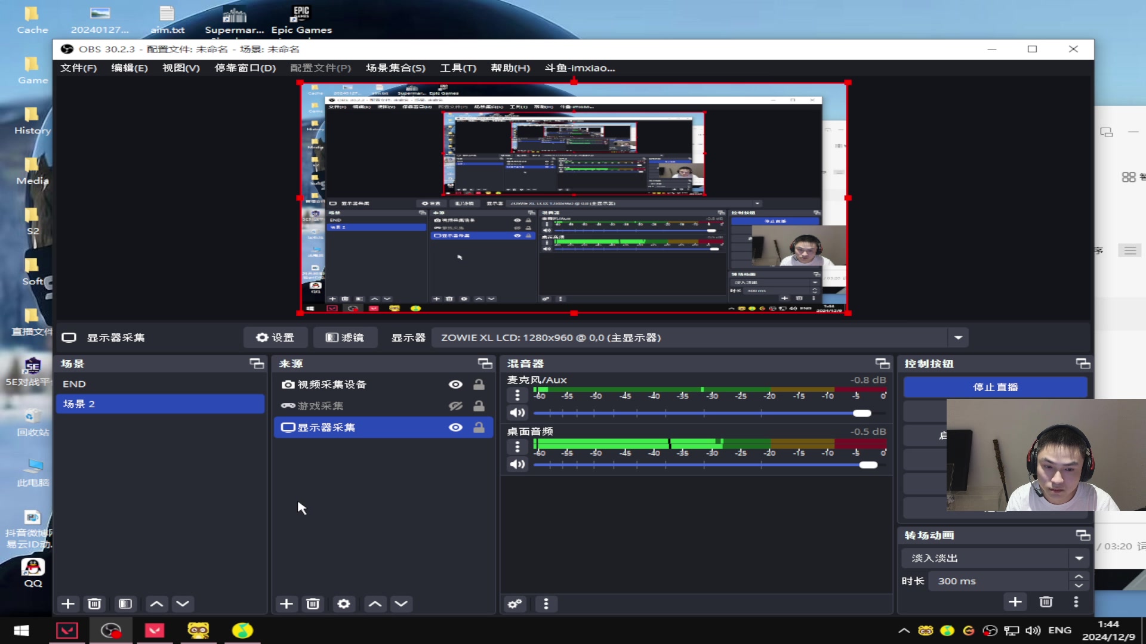Open scene filters icon in Scenes panel

[125, 603]
